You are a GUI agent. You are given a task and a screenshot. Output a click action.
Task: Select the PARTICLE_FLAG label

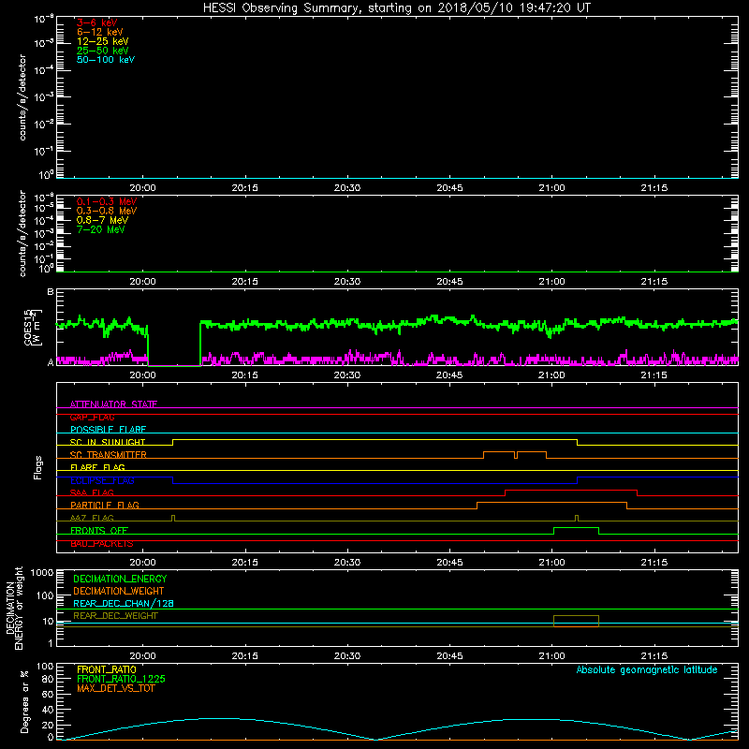(105, 505)
